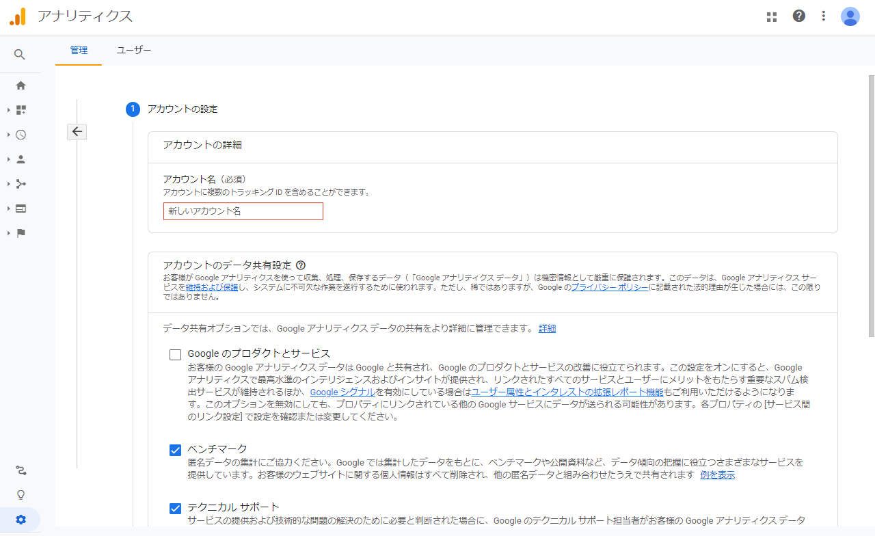Expand the Customization sidebar section arrow
The image size is (875, 536).
(x=8, y=110)
